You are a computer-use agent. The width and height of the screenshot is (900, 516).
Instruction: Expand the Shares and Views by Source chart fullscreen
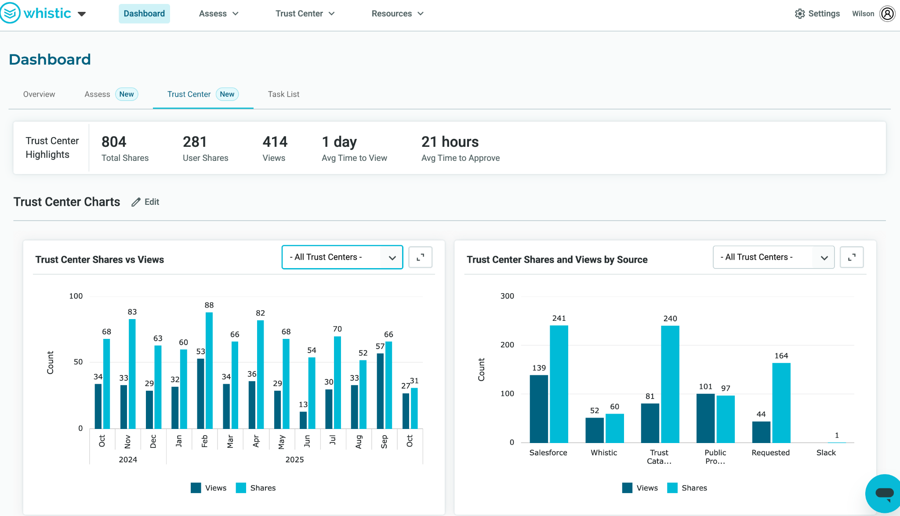(852, 257)
